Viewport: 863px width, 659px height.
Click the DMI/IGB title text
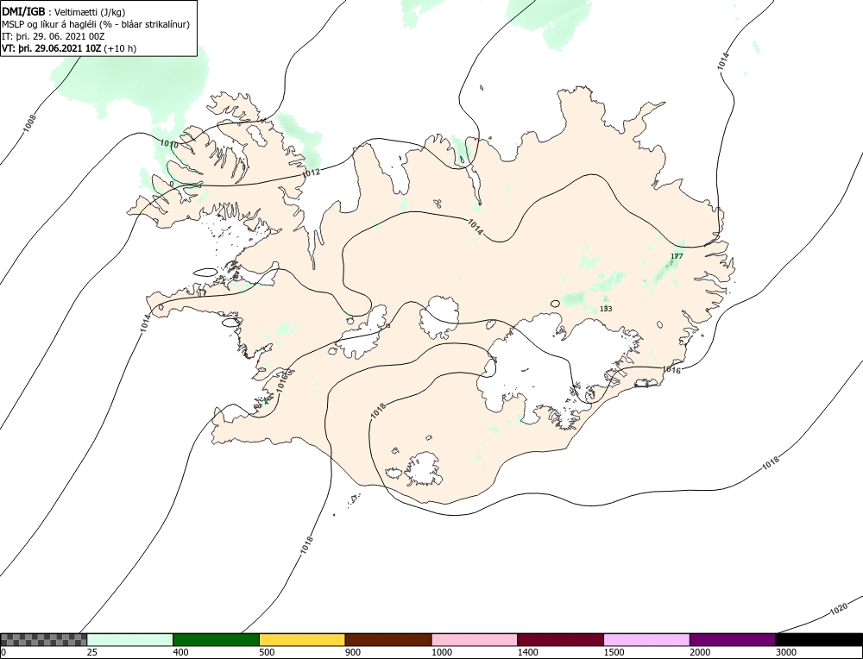click(x=23, y=10)
